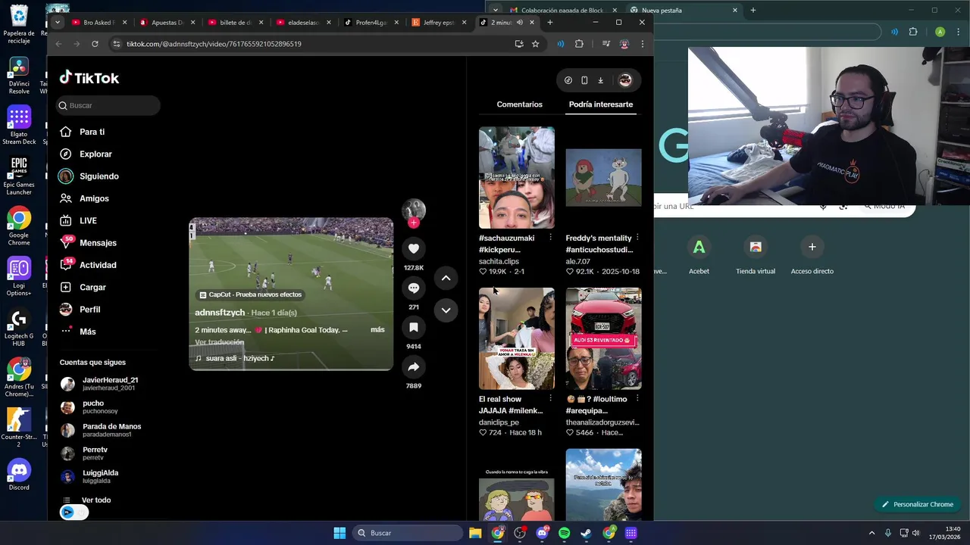
Task: Mute the playing TikTok browser tab
Action: tap(520, 23)
